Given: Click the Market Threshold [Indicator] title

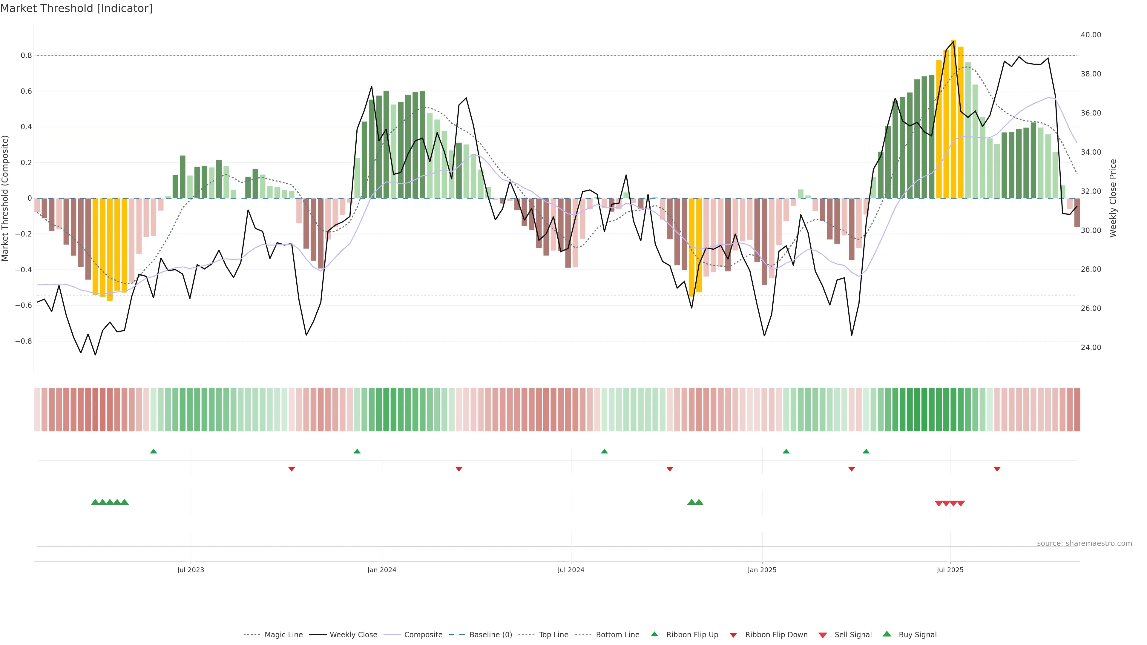Looking at the screenshot, I should 76,8.
